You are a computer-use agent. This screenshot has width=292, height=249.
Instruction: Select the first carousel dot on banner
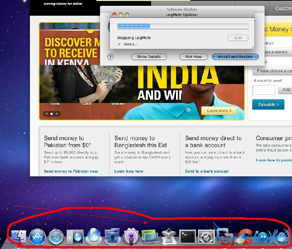tap(46, 114)
